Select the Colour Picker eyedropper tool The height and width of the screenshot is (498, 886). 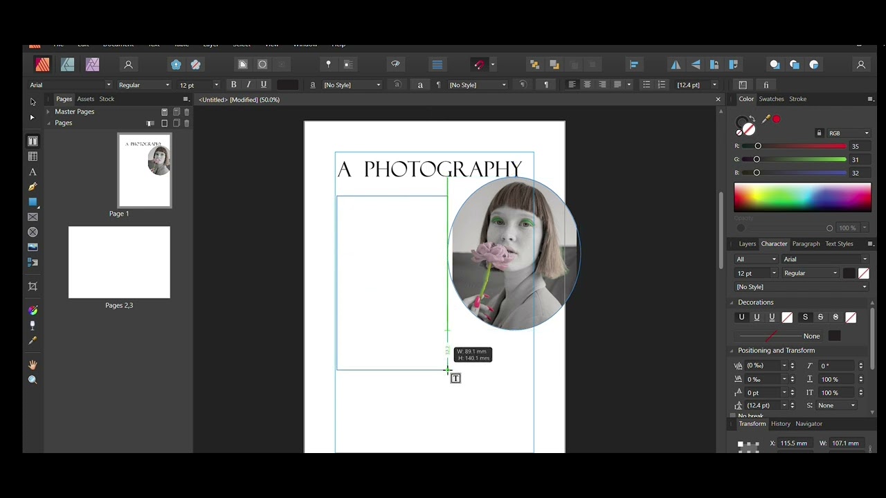pos(33,340)
